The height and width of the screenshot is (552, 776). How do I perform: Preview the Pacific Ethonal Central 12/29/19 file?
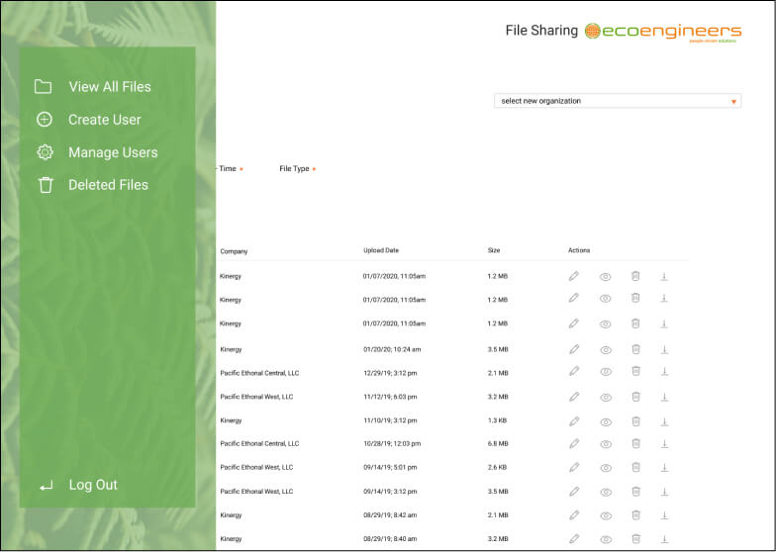tap(606, 372)
